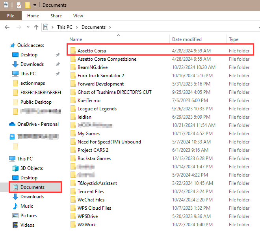Select the League of Legends folder
Image resolution: width=260 pixels, height=231 pixels.
click(97, 109)
